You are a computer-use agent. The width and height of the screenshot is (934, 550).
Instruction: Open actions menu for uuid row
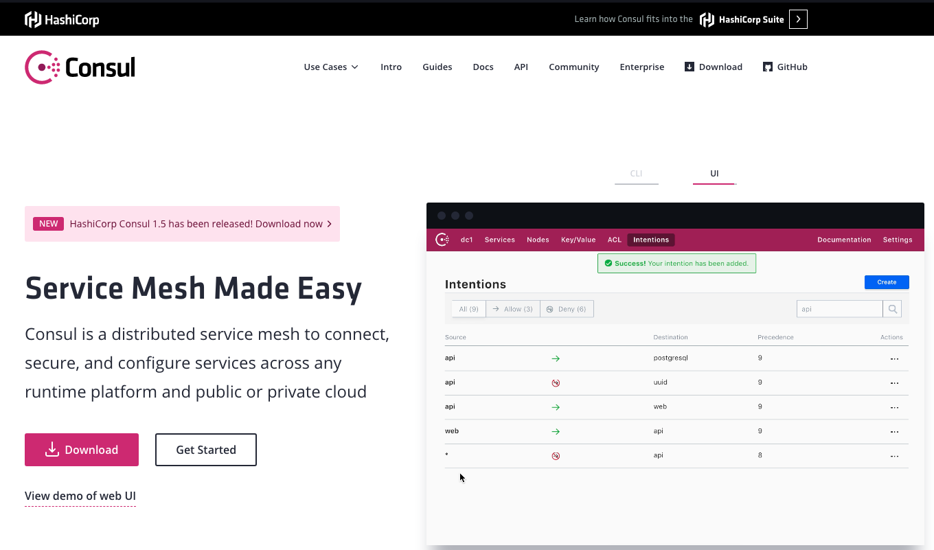[894, 382]
